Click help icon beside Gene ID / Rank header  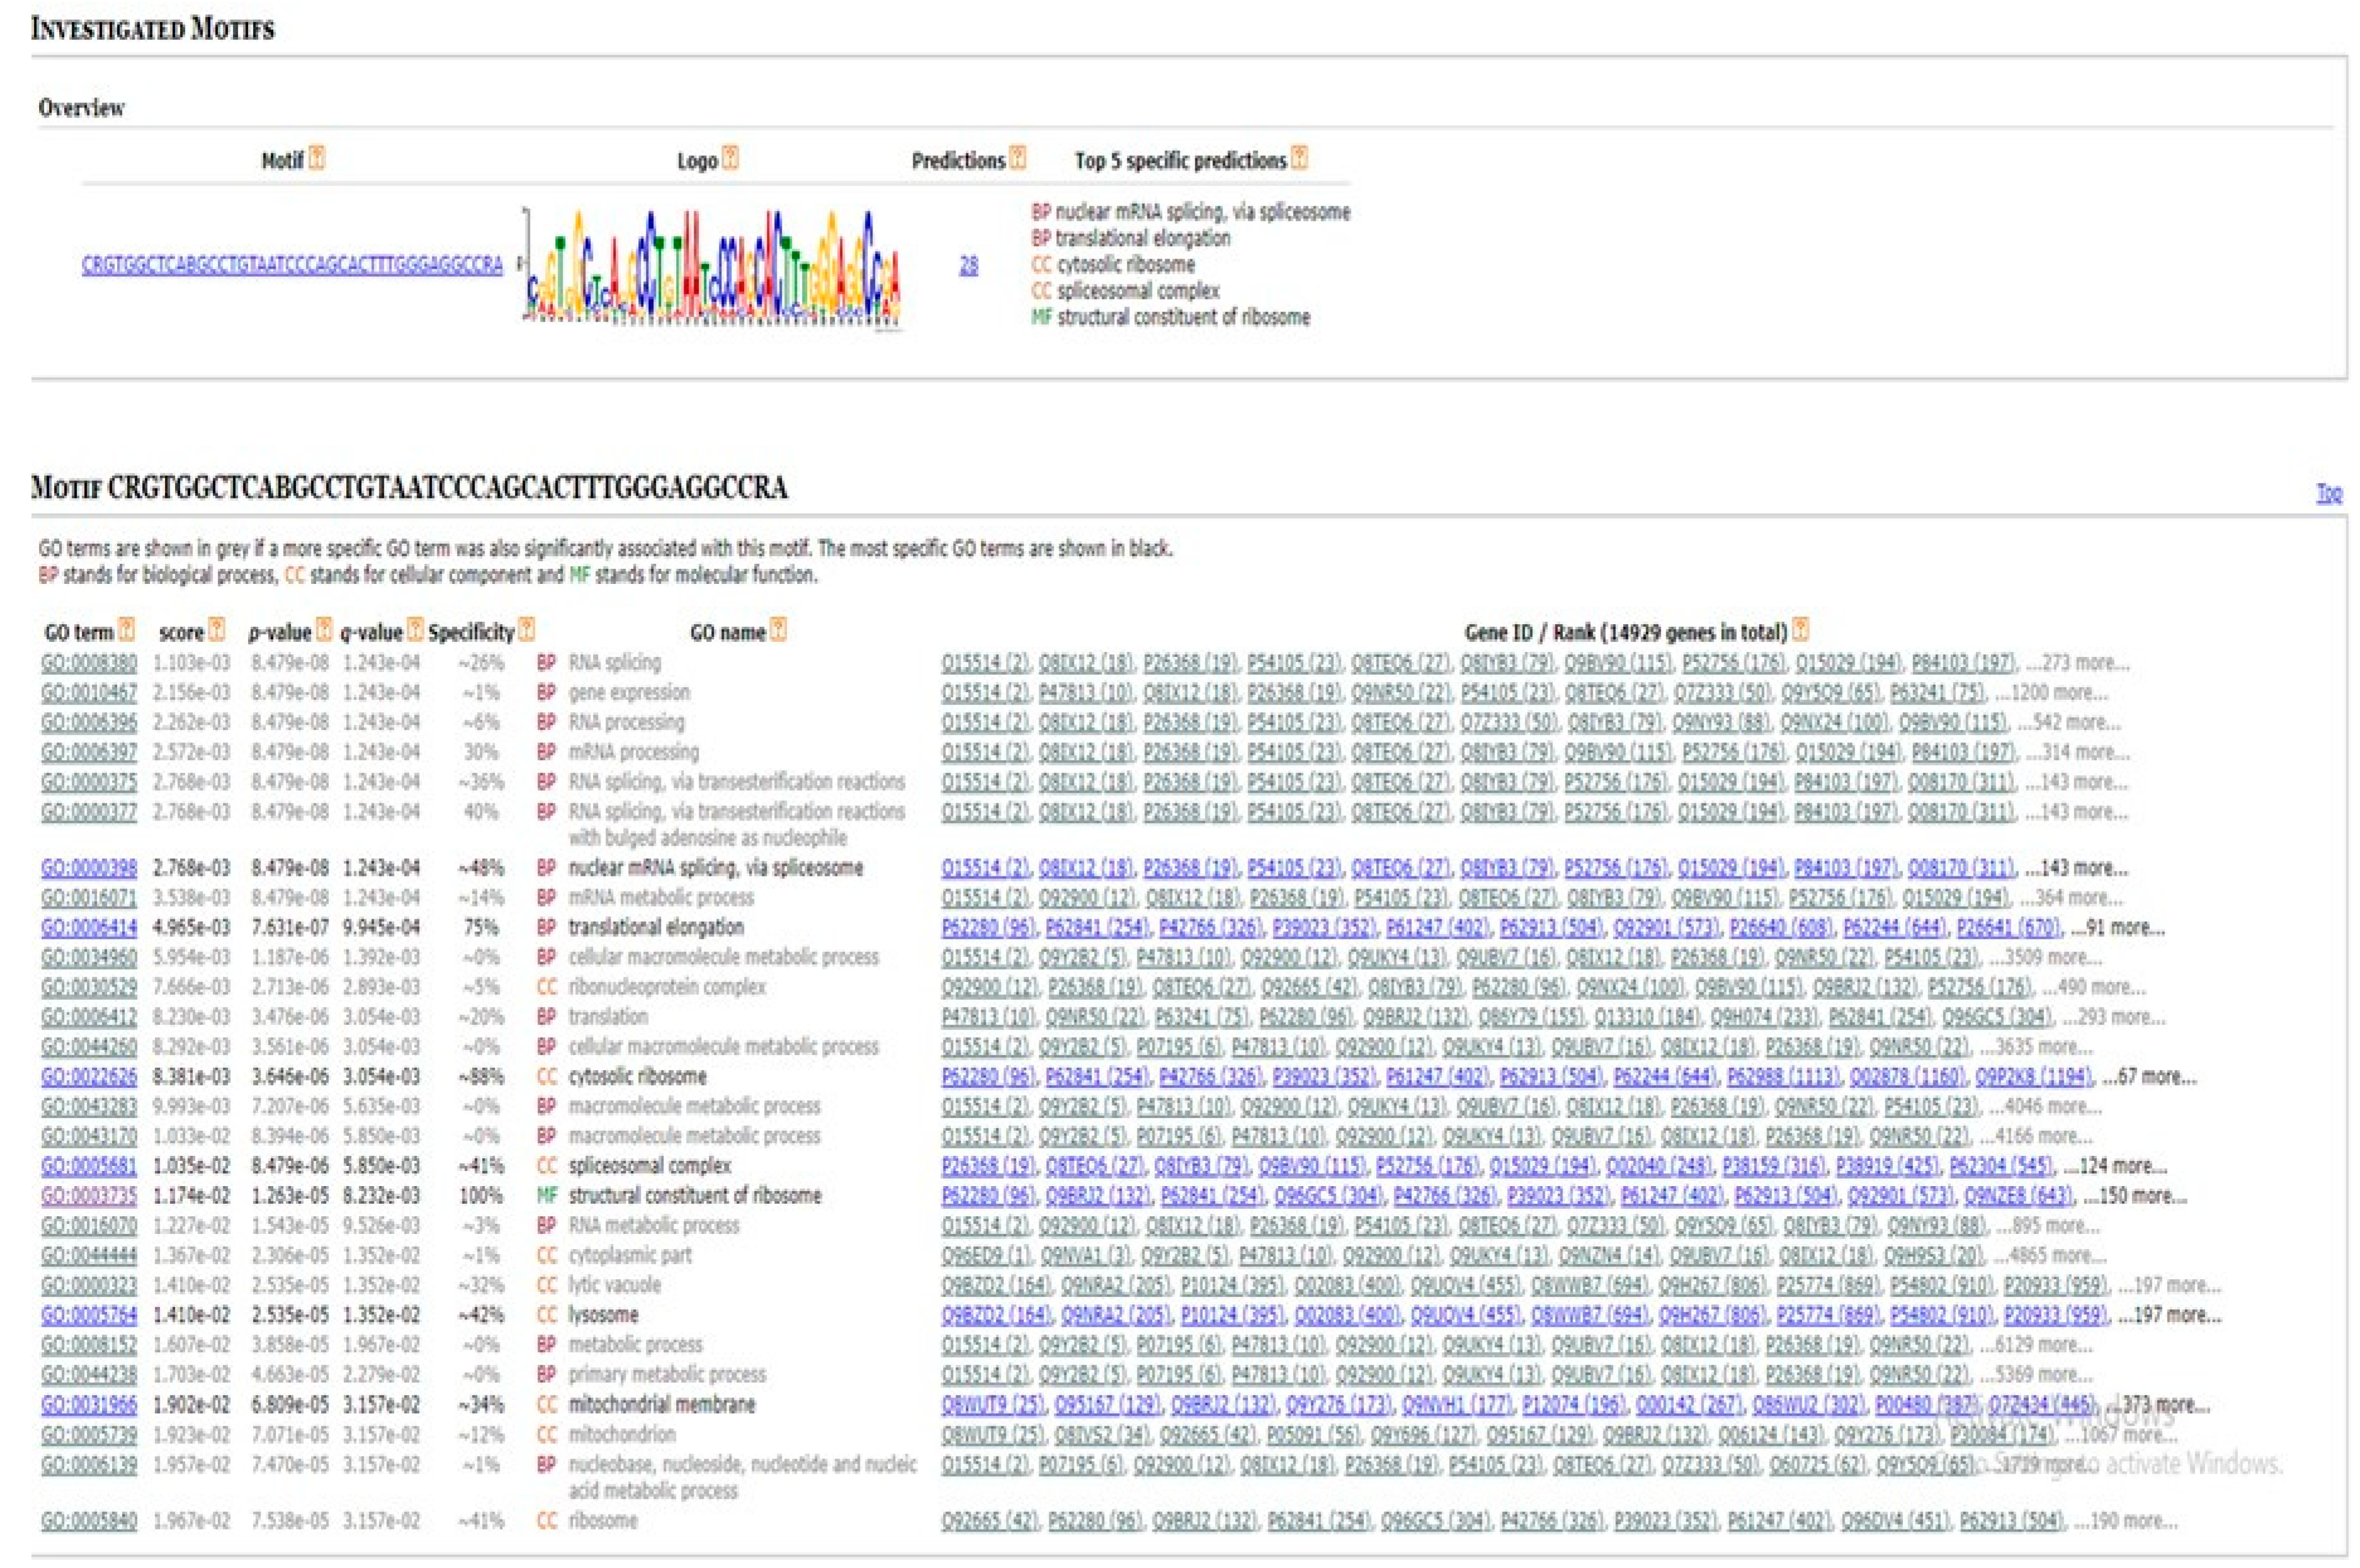point(1801,630)
